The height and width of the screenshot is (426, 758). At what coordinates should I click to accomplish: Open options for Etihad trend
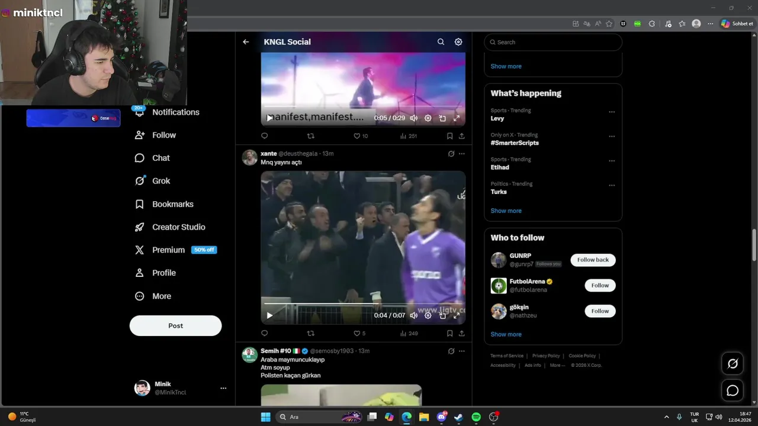click(612, 161)
